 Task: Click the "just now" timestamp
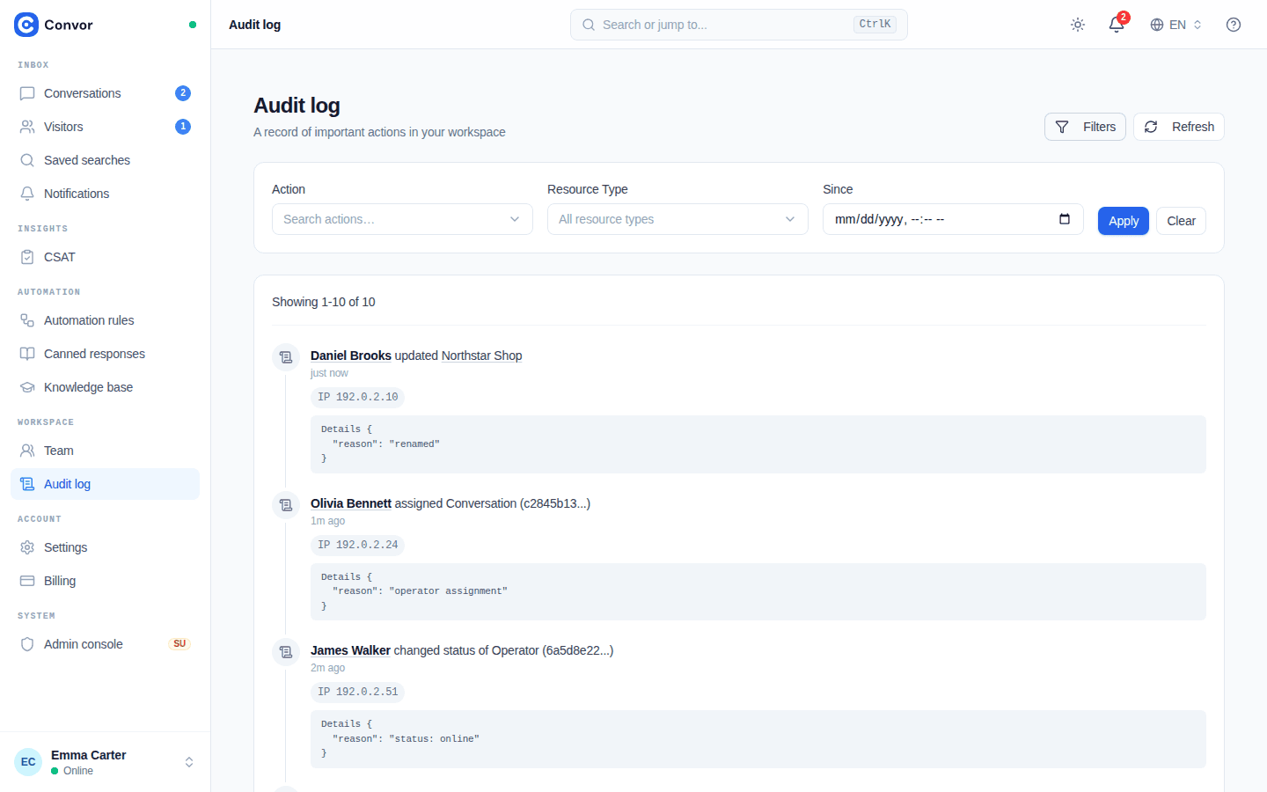tap(329, 373)
